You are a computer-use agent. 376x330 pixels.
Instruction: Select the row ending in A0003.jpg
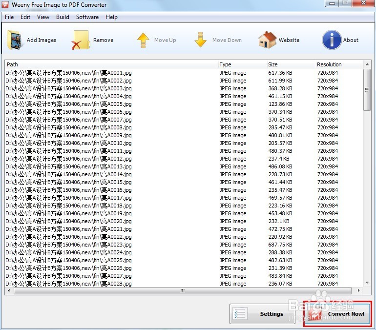pos(184,88)
